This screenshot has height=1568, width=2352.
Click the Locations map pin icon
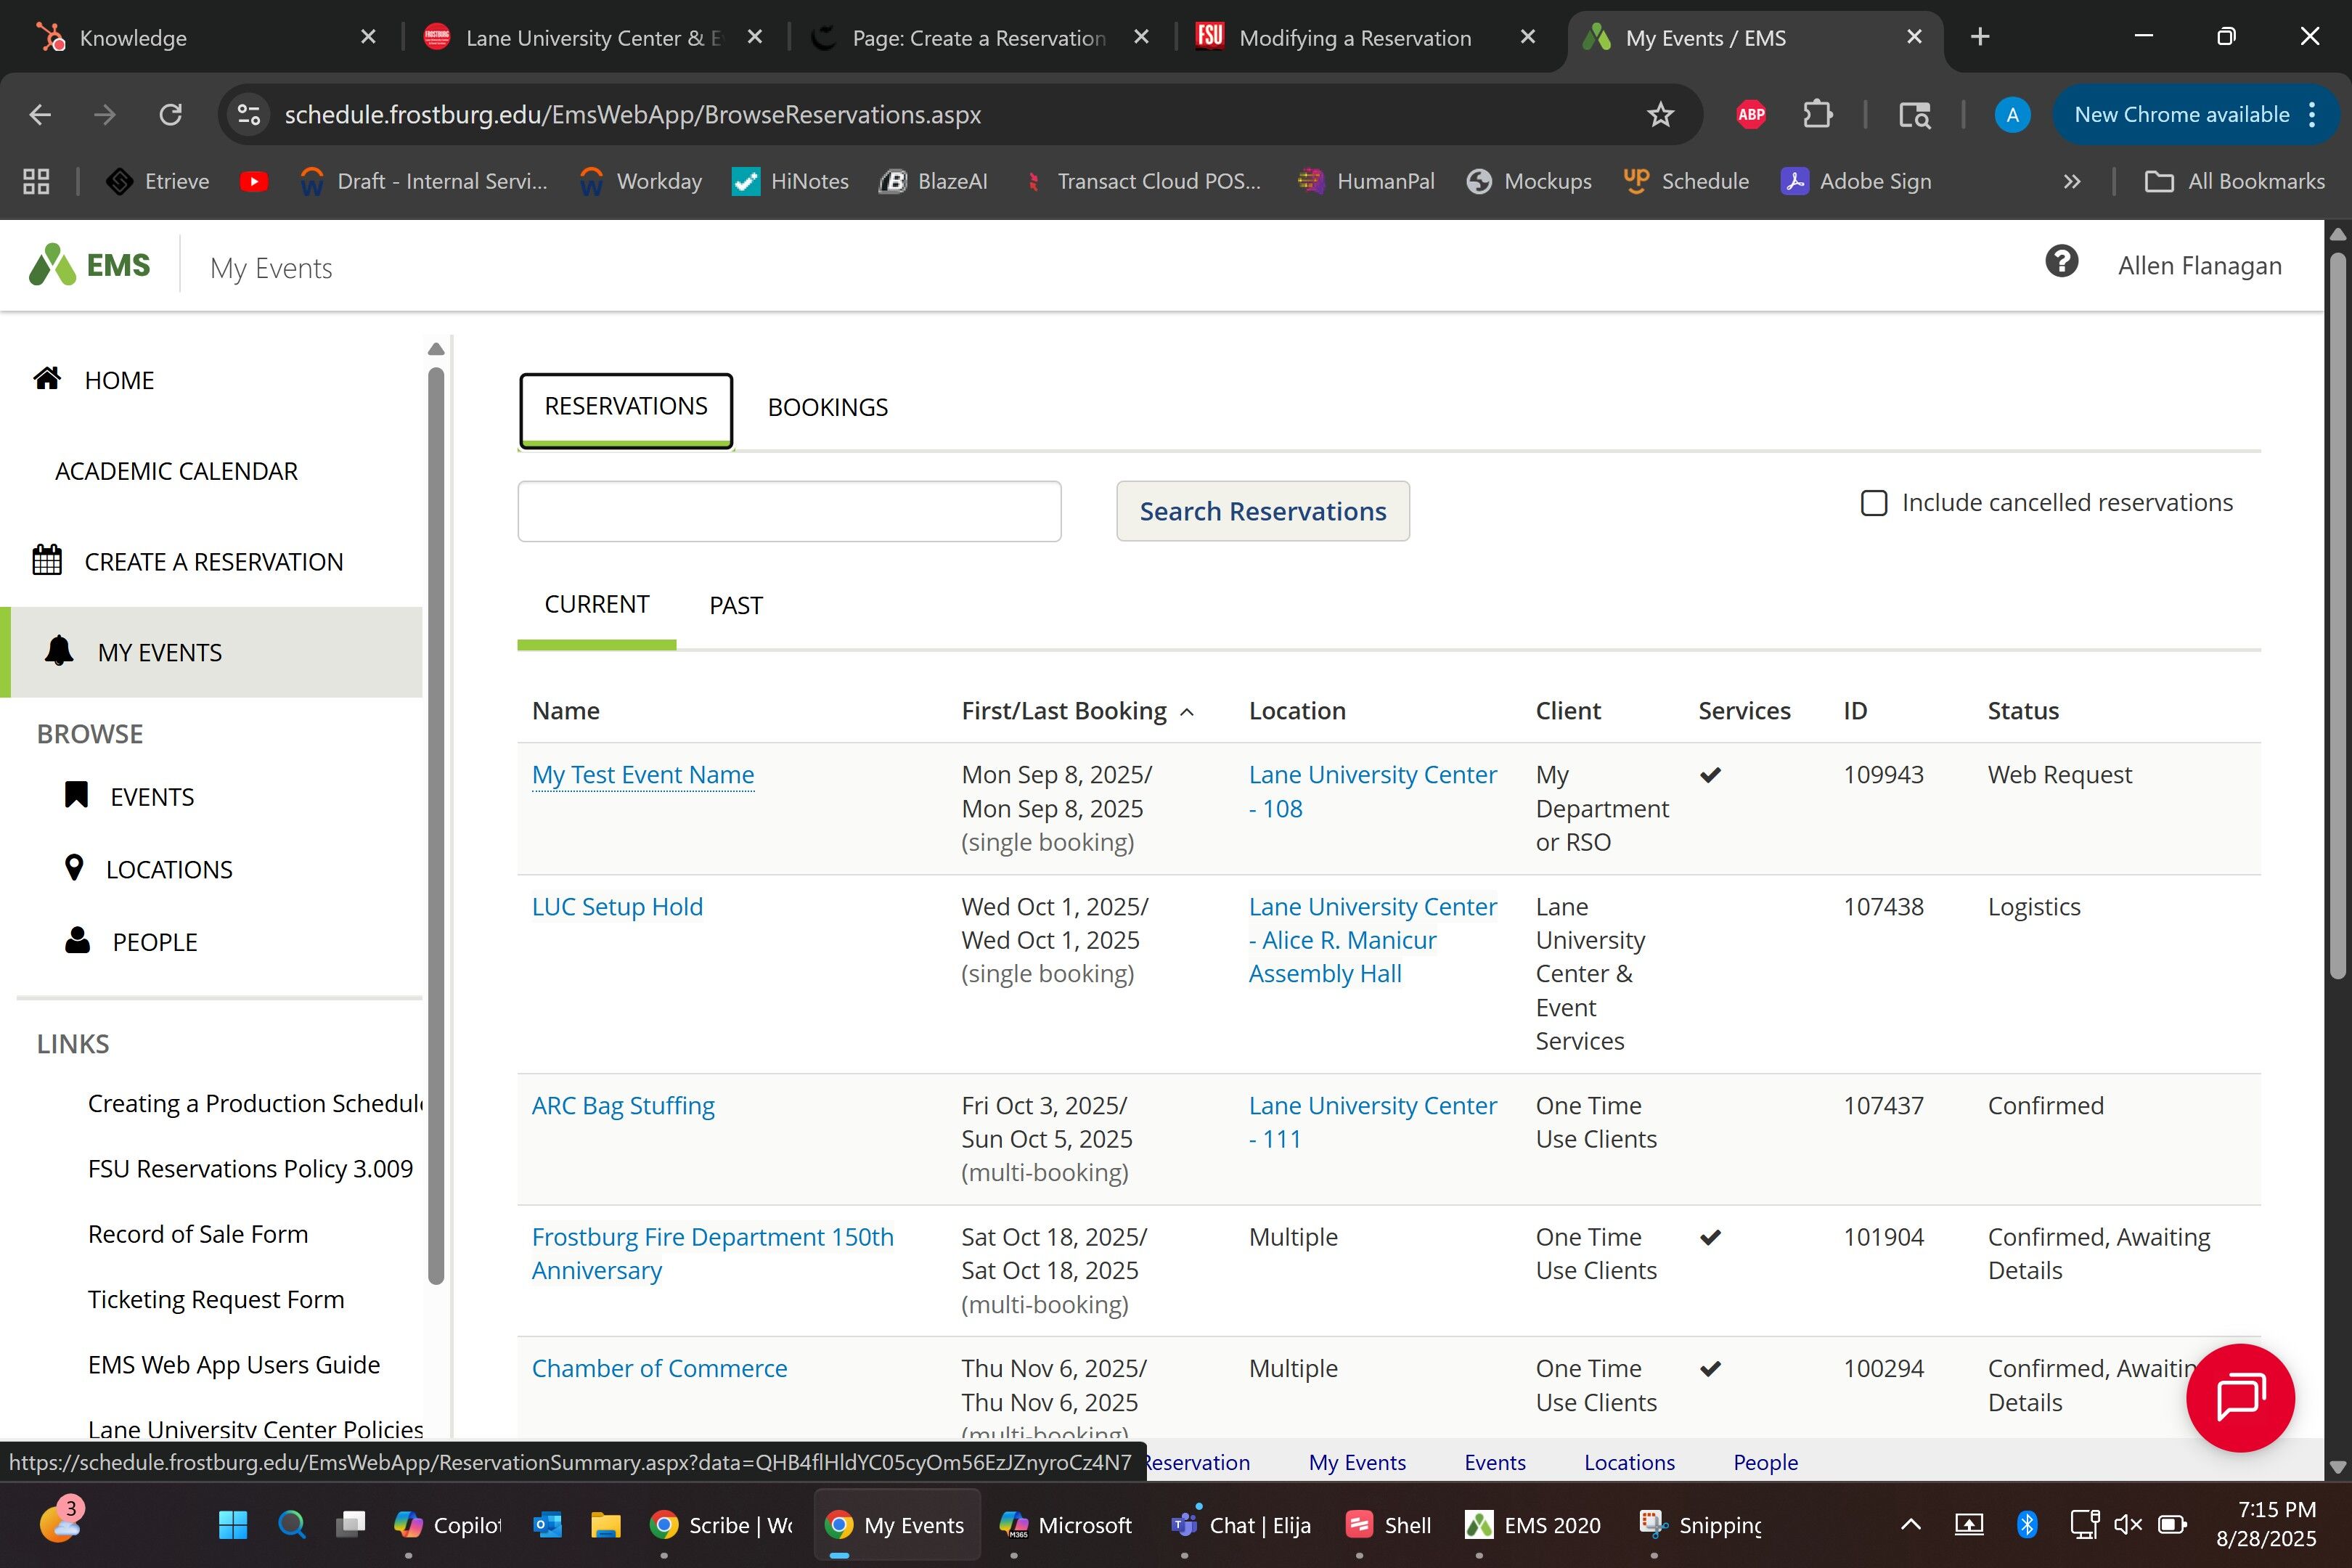74,868
